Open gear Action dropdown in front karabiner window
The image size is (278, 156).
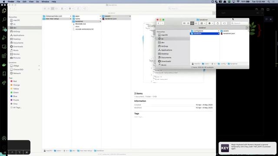pyautogui.click(x=210, y=23)
